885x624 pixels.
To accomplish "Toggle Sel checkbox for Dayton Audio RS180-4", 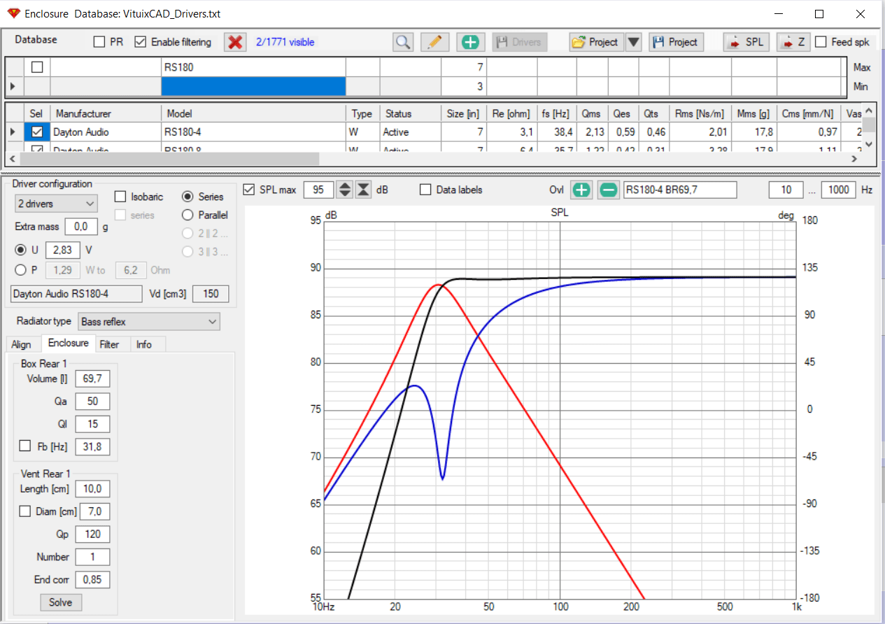I will click(x=37, y=132).
